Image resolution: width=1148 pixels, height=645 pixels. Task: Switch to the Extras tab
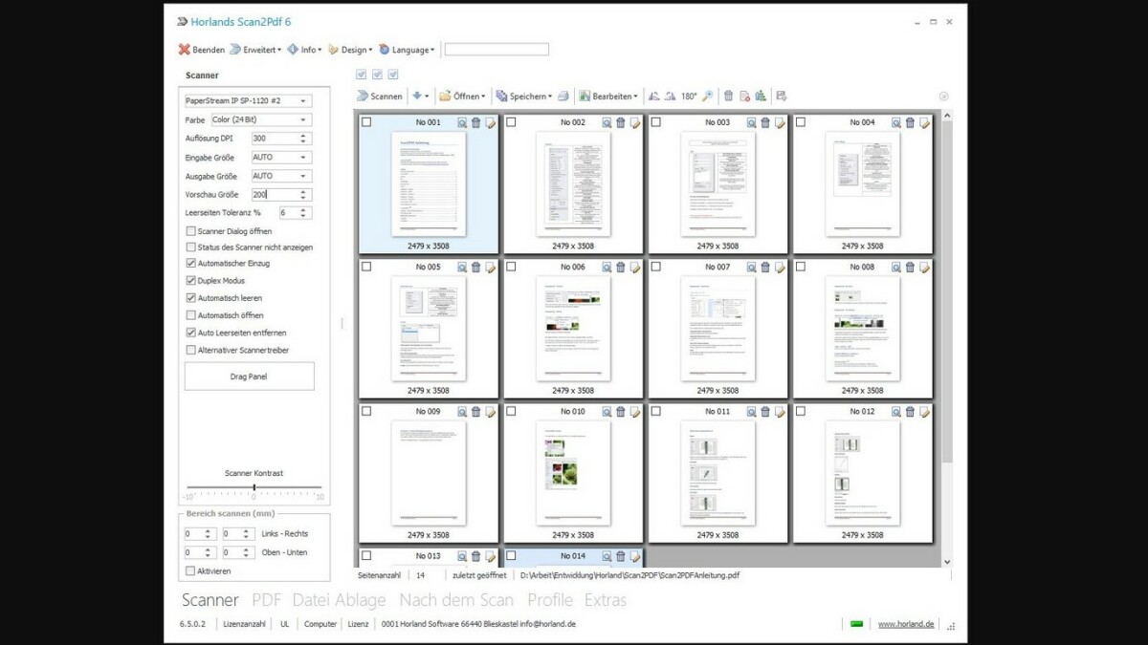click(606, 600)
